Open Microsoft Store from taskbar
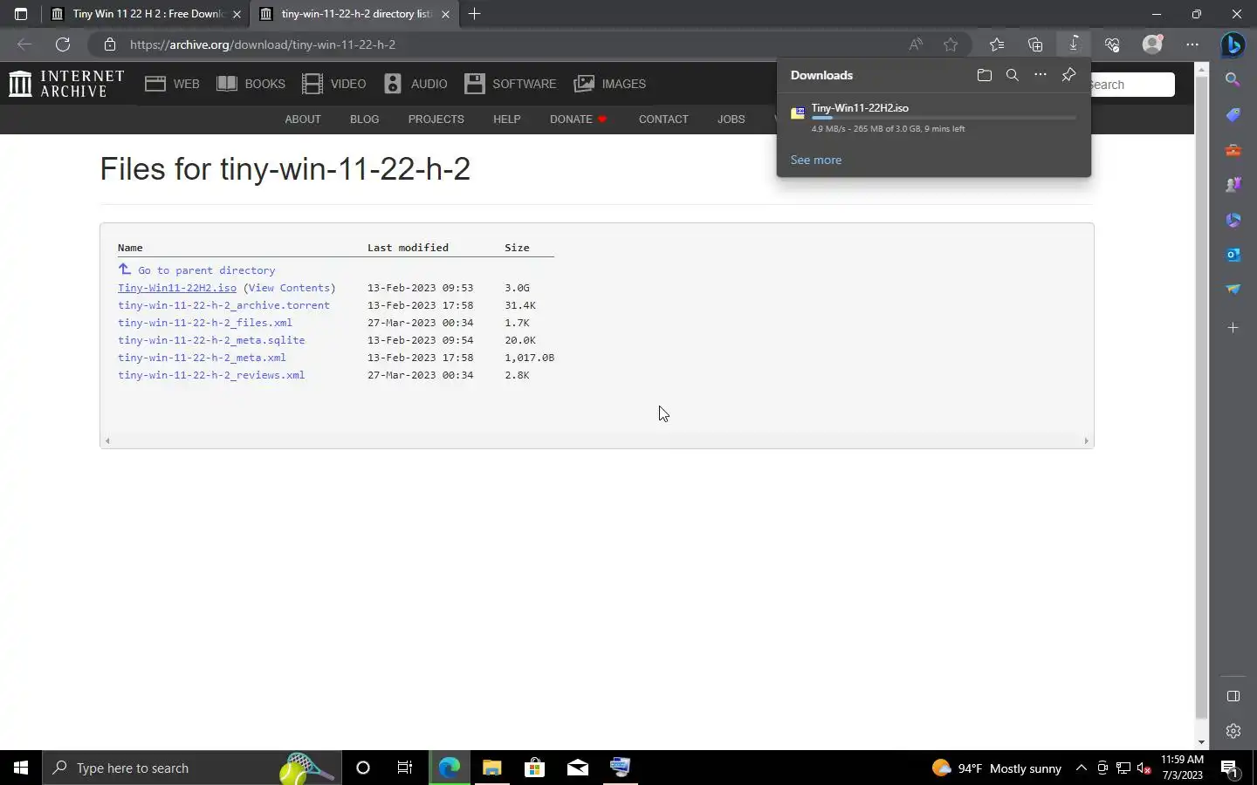This screenshot has width=1257, height=785. coord(534,768)
